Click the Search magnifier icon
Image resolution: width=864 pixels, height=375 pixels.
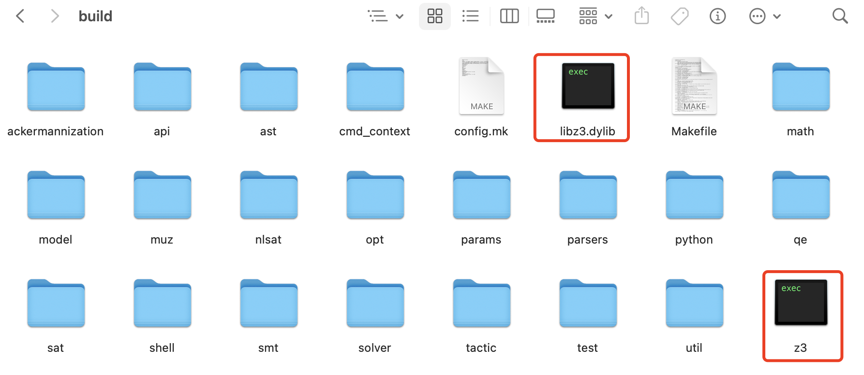point(840,16)
